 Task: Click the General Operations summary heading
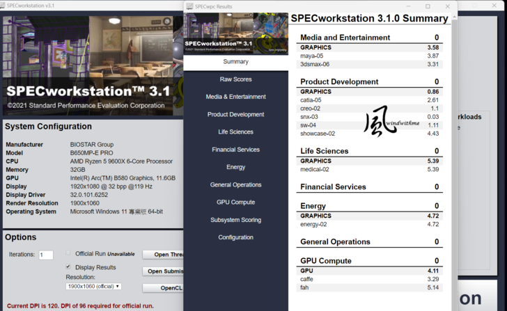point(335,242)
